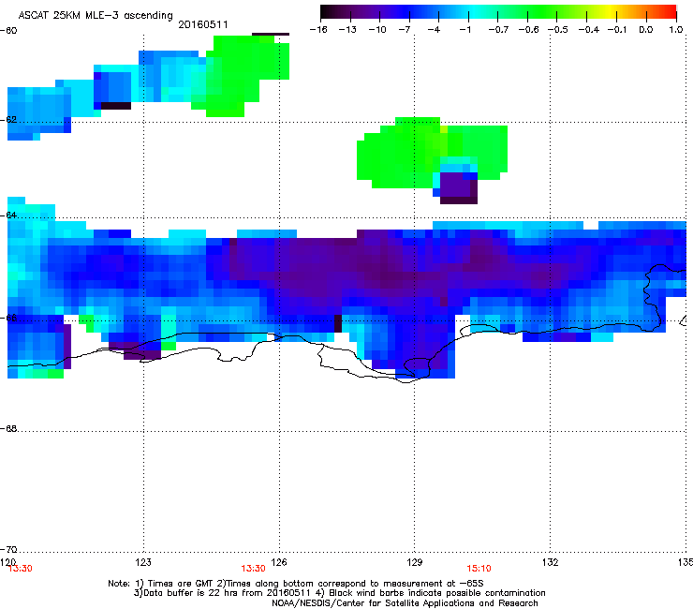The width and height of the screenshot is (693, 609).
Task: Click the color scale bar legend
Action: tap(498, 12)
